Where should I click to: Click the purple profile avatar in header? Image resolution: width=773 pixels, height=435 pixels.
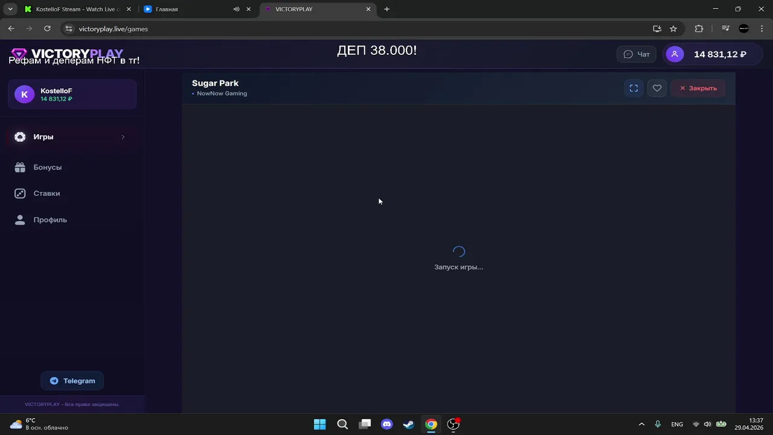click(x=675, y=54)
